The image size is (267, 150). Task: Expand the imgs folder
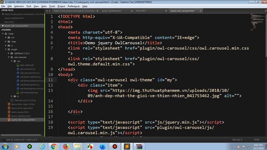[5, 42]
